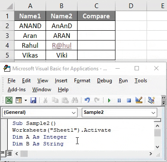The height and width of the screenshot is (162, 167).
Task: Click the vertical scrollbar thumb in code window
Action: click(x=157, y=133)
